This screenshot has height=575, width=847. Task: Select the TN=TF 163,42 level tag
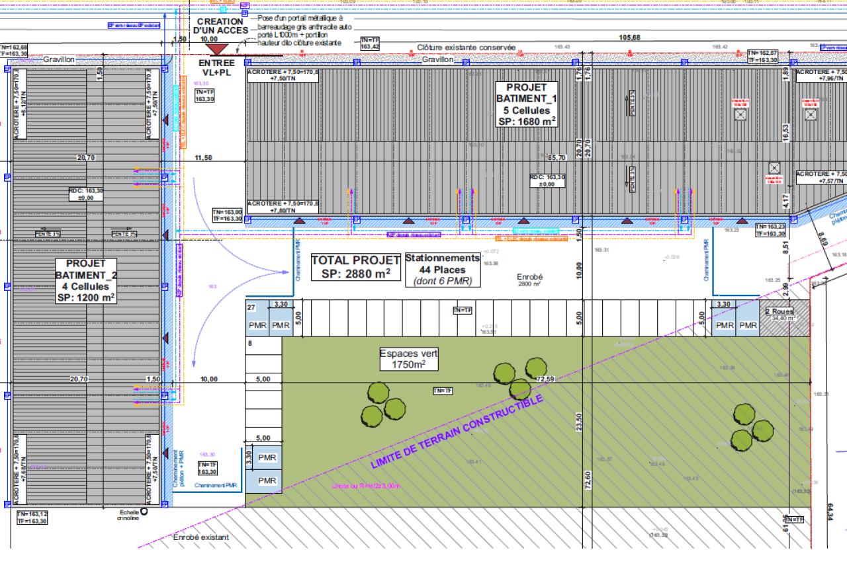click(x=370, y=44)
